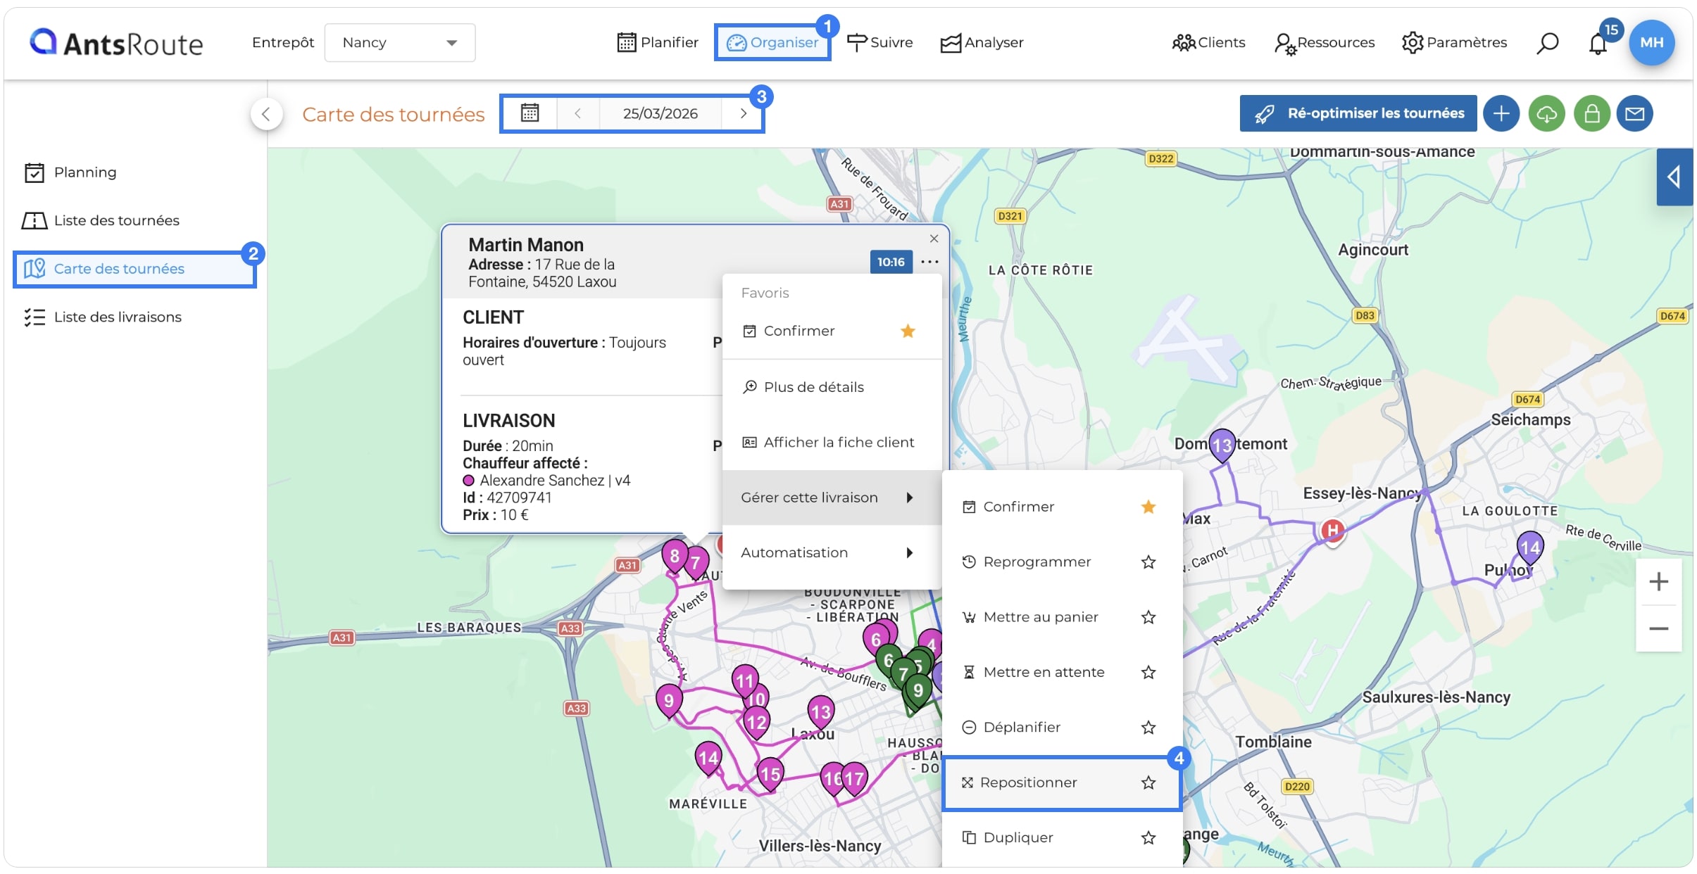Viewport: 1697px width, 874px height.
Task: Click the 10:16 time badge
Action: point(891,262)
